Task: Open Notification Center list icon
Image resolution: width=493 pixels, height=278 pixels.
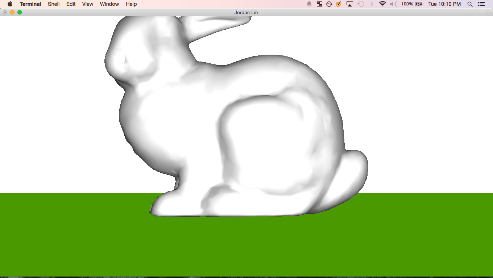Action: 481,4
